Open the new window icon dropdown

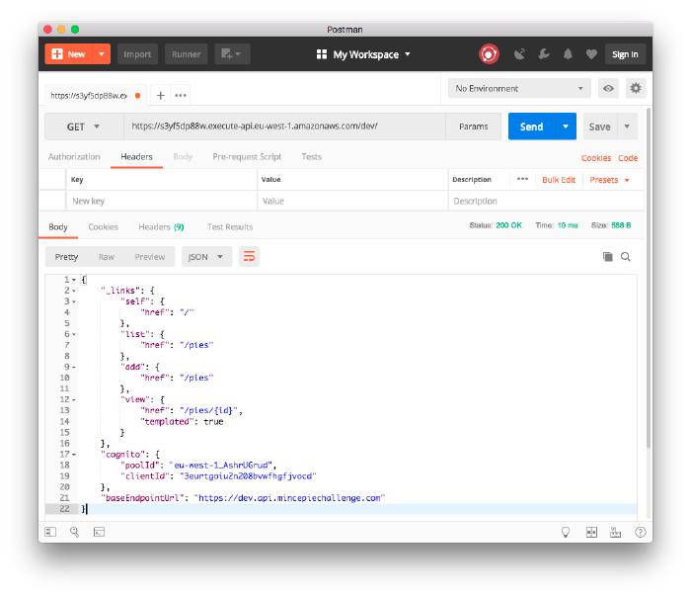pos(232,53)
